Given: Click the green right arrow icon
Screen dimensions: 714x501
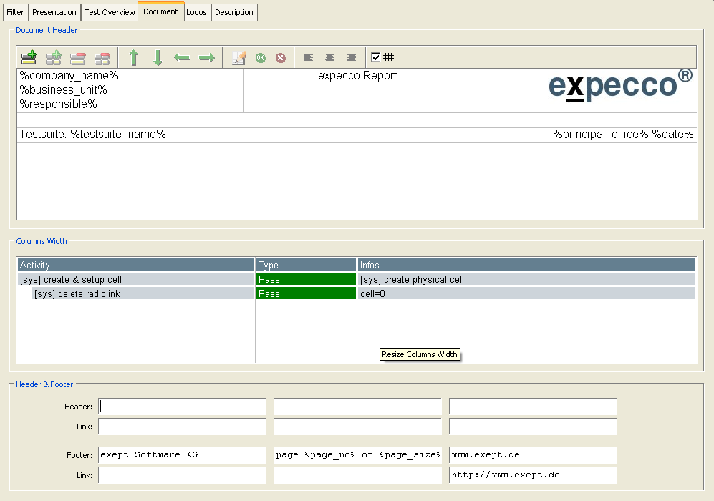Looking at the screenshot, I should click(x=207, y=58).
